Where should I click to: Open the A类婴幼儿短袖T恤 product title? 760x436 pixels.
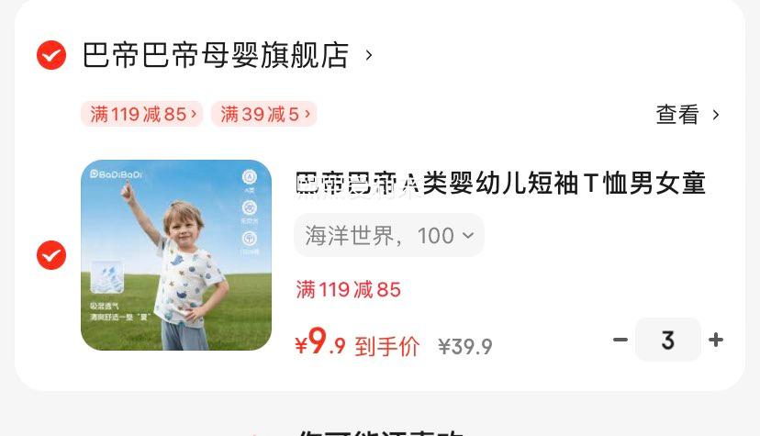click(x=500, y=184)
